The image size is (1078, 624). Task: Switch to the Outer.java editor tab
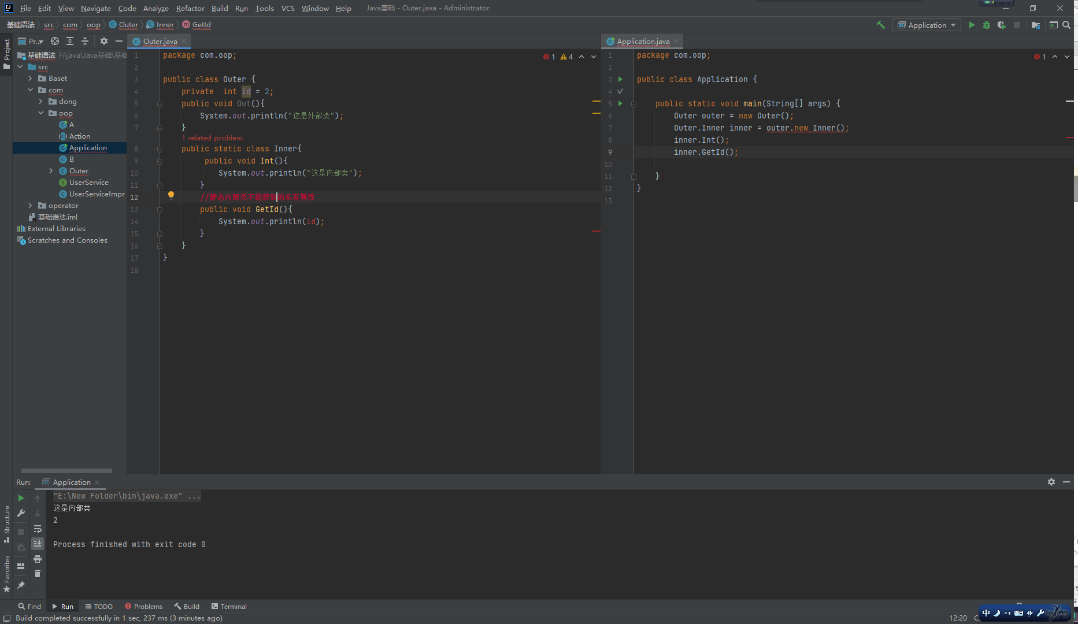pos(160,41)
